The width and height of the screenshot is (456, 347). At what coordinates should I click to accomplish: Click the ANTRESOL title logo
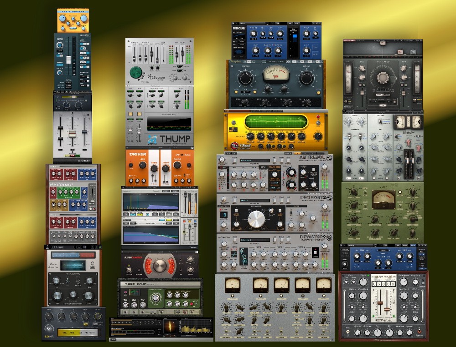312,158
